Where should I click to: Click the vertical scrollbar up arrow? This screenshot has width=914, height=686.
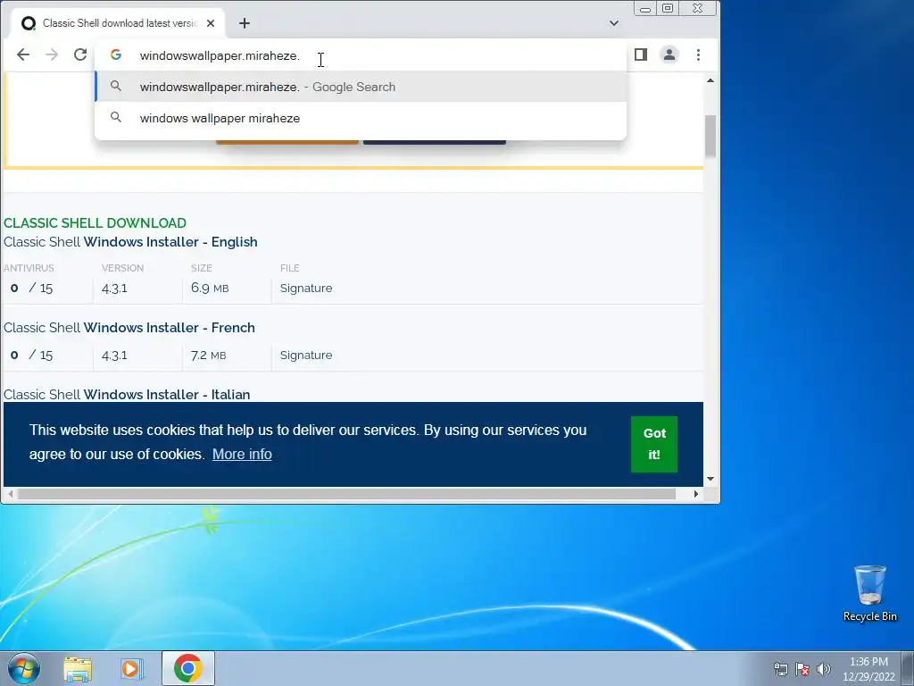tap(710, 80)
